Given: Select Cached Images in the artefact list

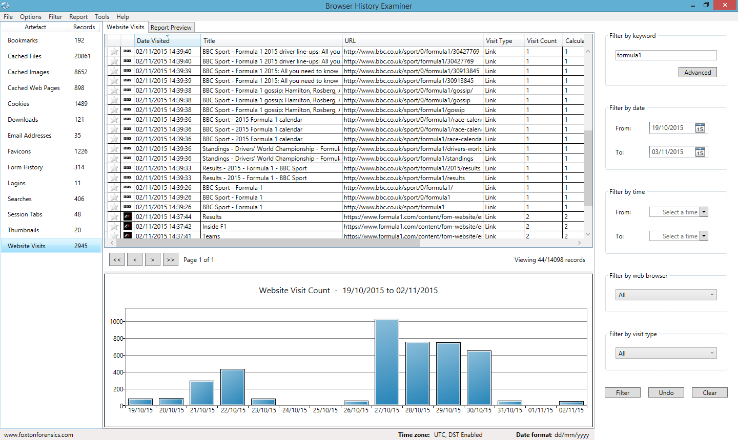Looking at the screenshot, I should [29, 72].
